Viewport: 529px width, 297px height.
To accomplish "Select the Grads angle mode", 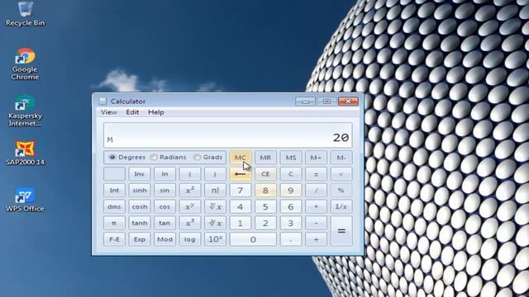I will (207, 158).
